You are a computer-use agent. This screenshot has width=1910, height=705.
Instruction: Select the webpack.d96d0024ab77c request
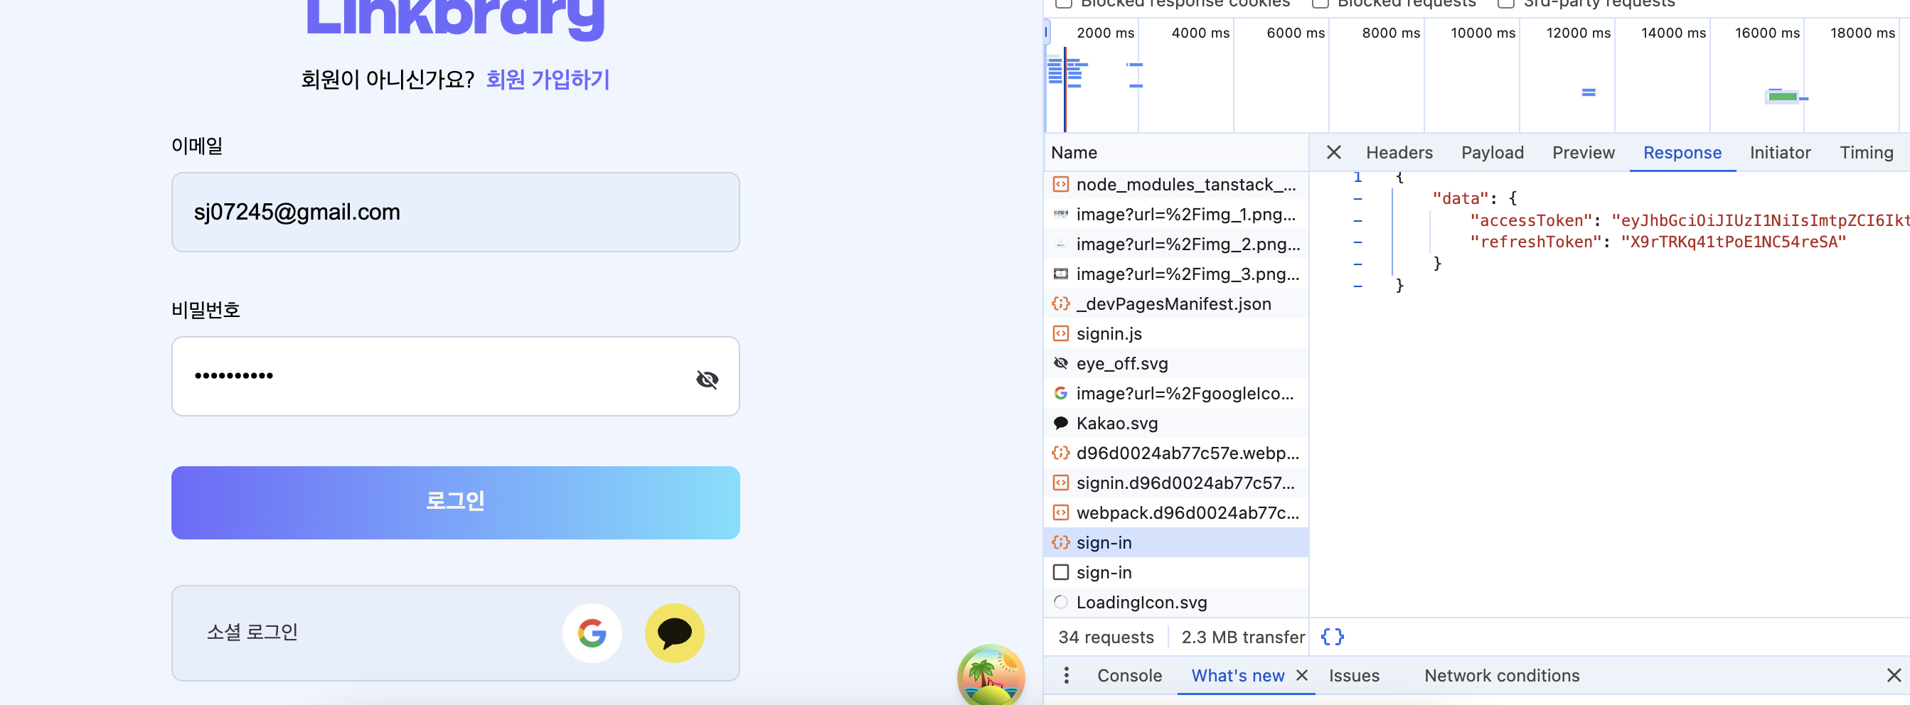(1176, 513)
